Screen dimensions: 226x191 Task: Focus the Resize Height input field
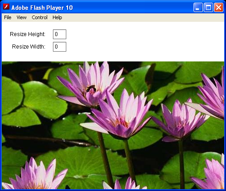(x=60, y=34)
